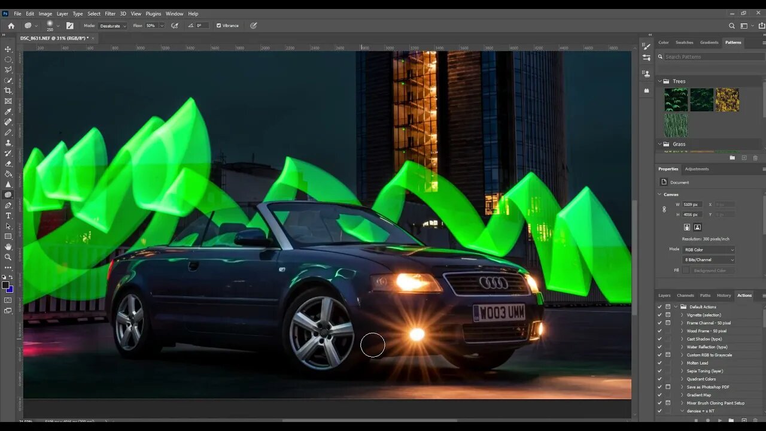This screenshot has width=766, height=431.
Task: Select the Move tool
Action: point(8,49)
